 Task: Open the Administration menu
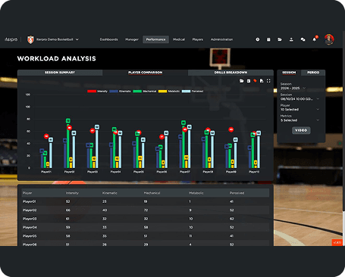coord(221,39)
